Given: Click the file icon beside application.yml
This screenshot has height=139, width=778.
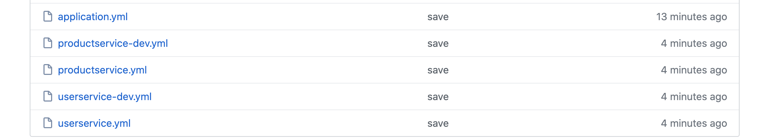Looking at the screenshot, I should (x=48, y=17).
